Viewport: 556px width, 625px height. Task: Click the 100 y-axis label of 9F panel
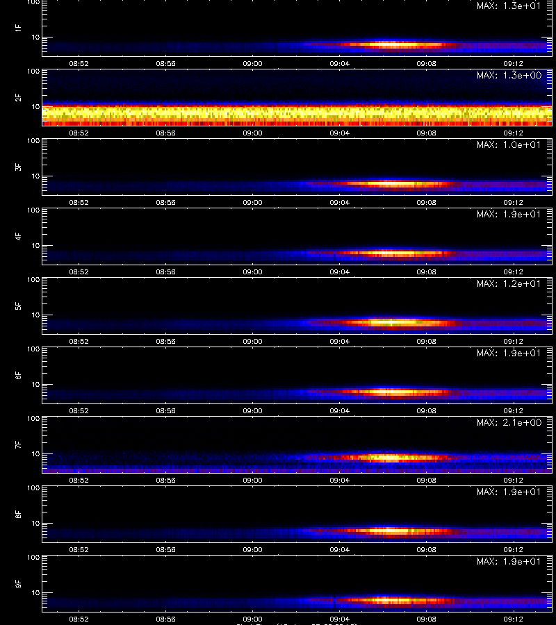[33, 558]
